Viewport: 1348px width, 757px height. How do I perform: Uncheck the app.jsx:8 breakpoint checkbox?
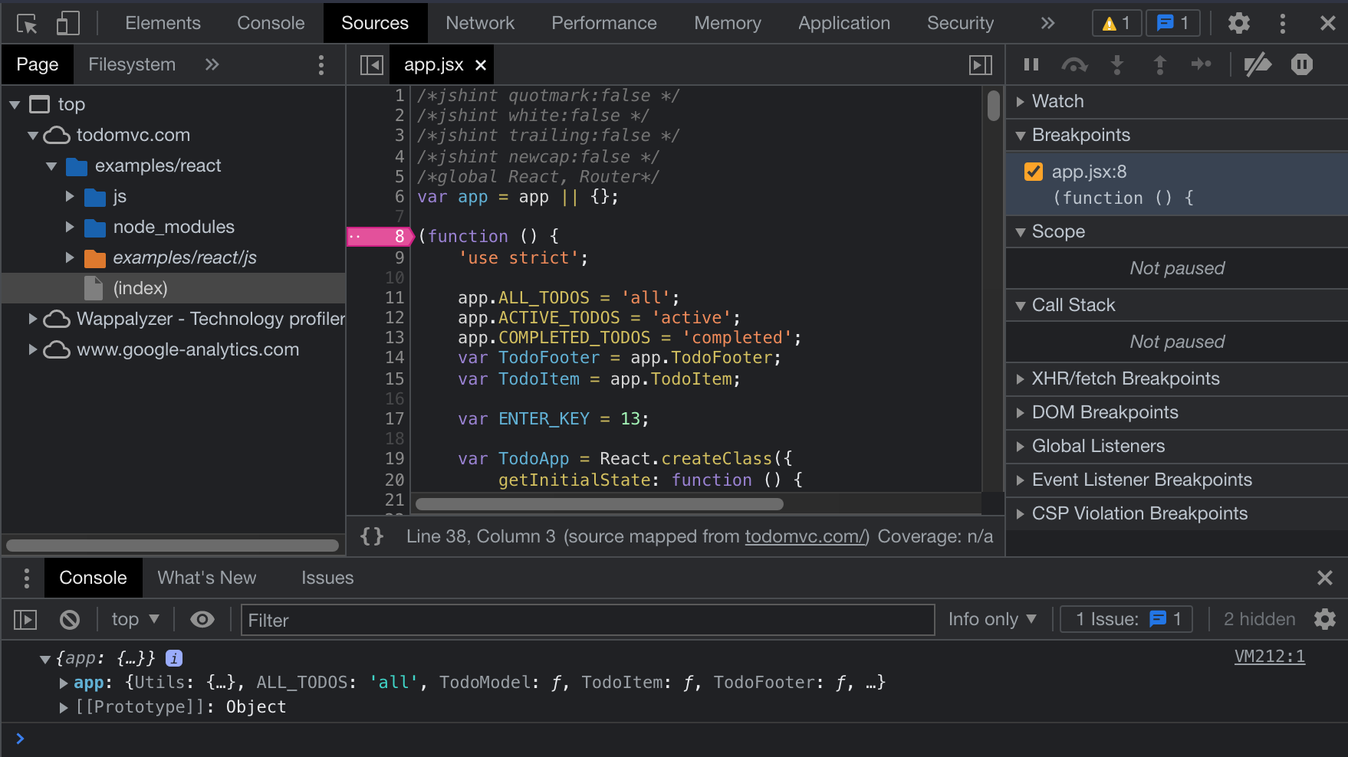coord(1034,172)
